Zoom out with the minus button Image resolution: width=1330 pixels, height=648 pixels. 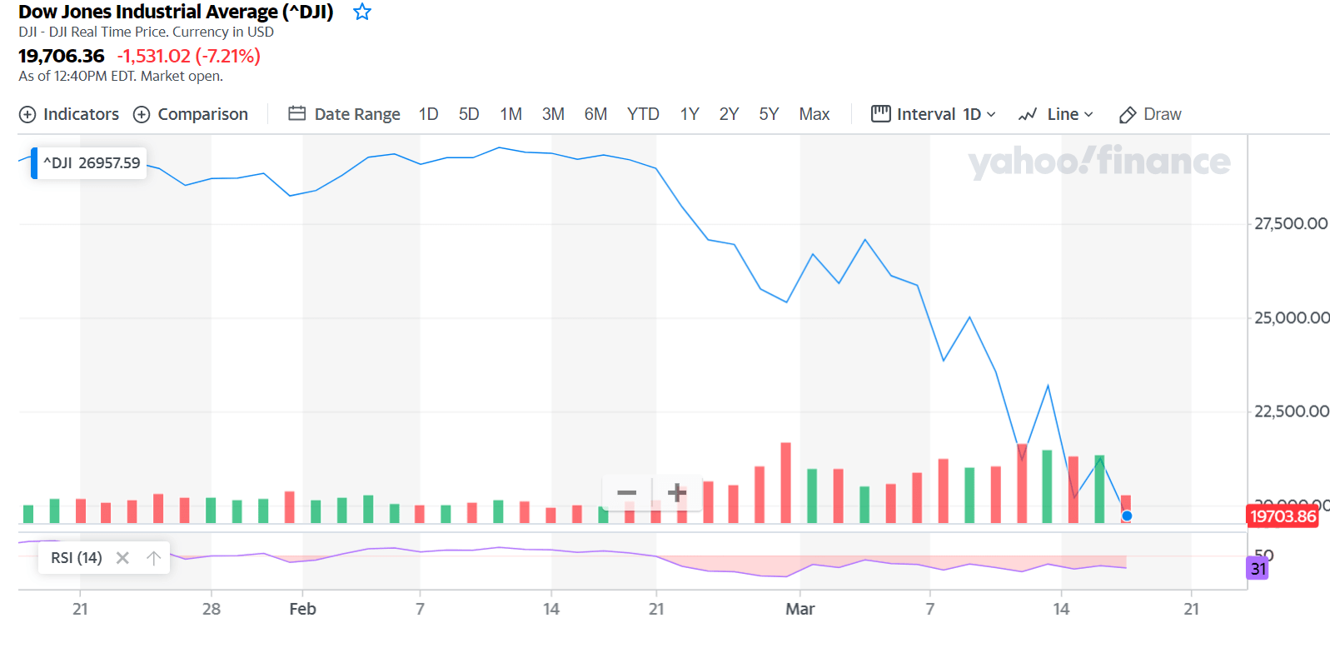pyautogui.click(x=627, y=493)
